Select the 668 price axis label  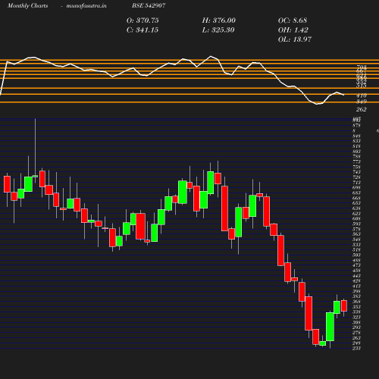point(356,198)
